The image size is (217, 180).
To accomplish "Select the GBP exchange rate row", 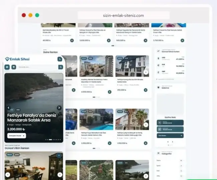I will click(x=171, y=72).
